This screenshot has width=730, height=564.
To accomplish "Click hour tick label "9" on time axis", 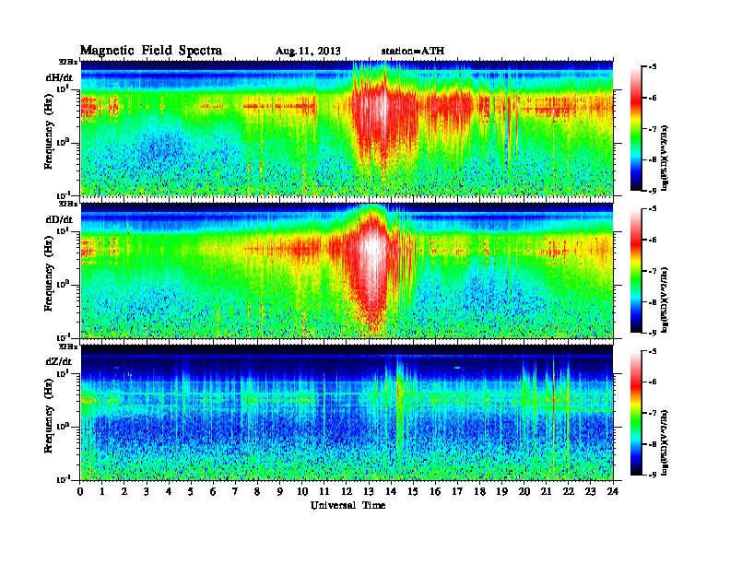I will click(280, 491).
